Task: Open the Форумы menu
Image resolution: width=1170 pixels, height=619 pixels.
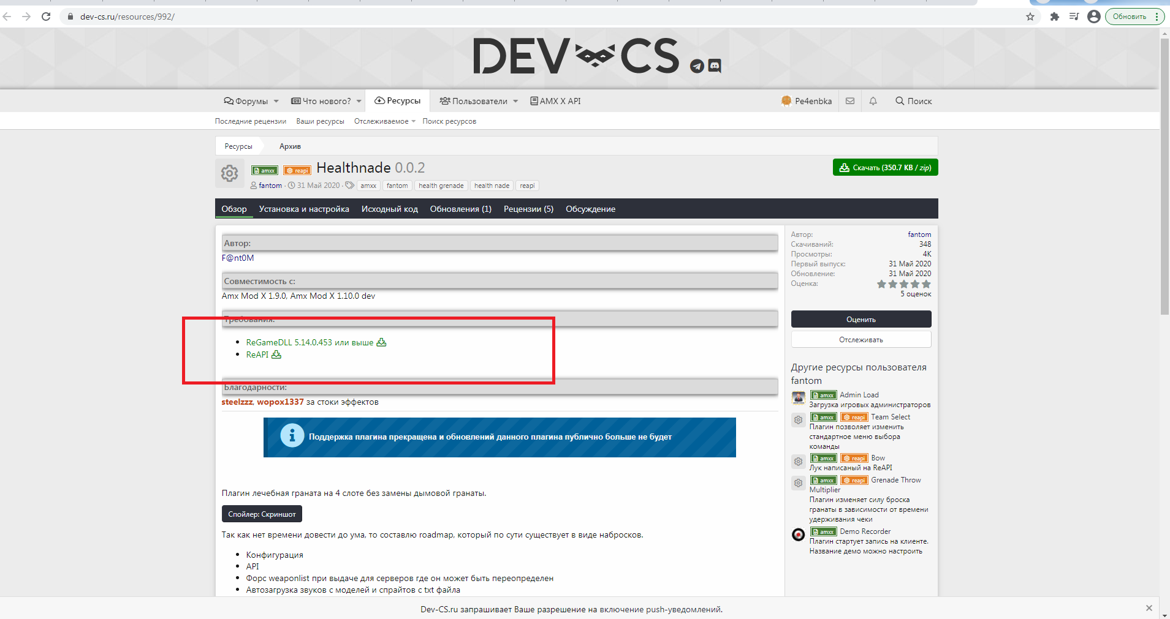Action: tap(246, 101)
